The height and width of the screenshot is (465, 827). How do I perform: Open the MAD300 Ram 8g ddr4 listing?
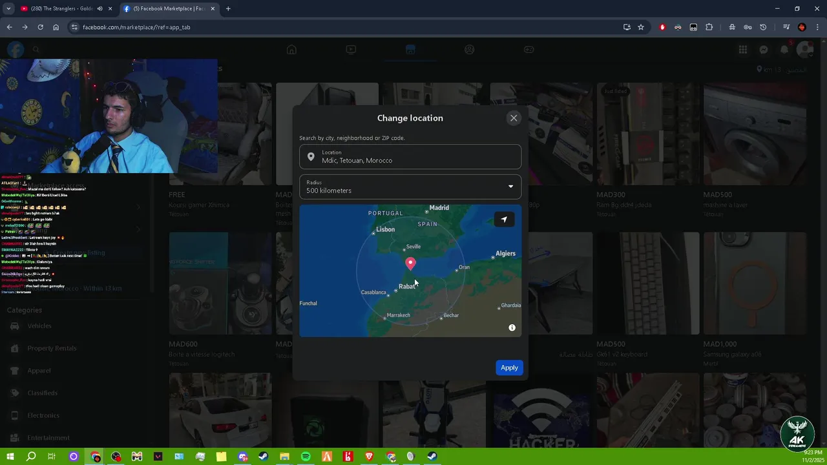point(647,150)
